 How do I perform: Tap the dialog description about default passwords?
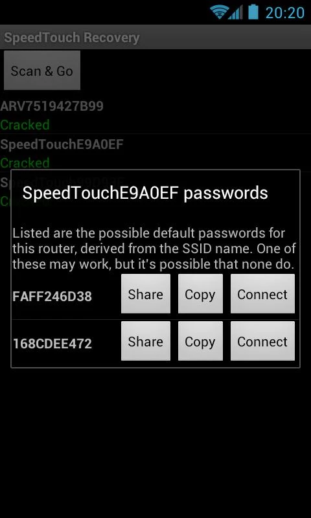[x=154, y=249]
